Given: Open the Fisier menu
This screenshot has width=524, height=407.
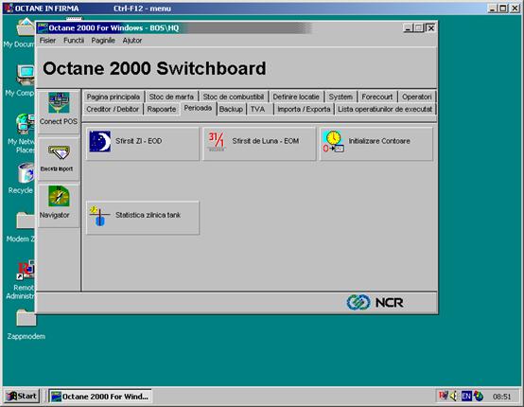Looking at the screenshot, I should (x=47, y=41).
